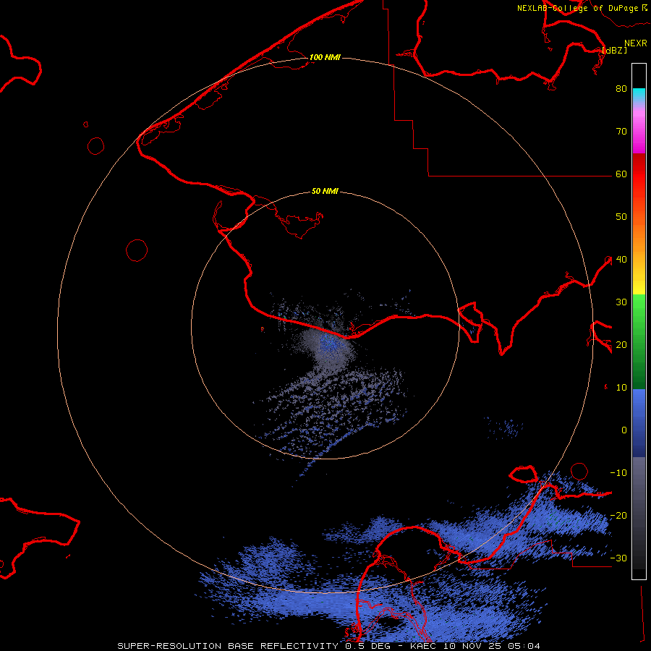Click the -30 value on dBZ scale
This screenshot has height=651, width=651.
(x=618, y=558)
